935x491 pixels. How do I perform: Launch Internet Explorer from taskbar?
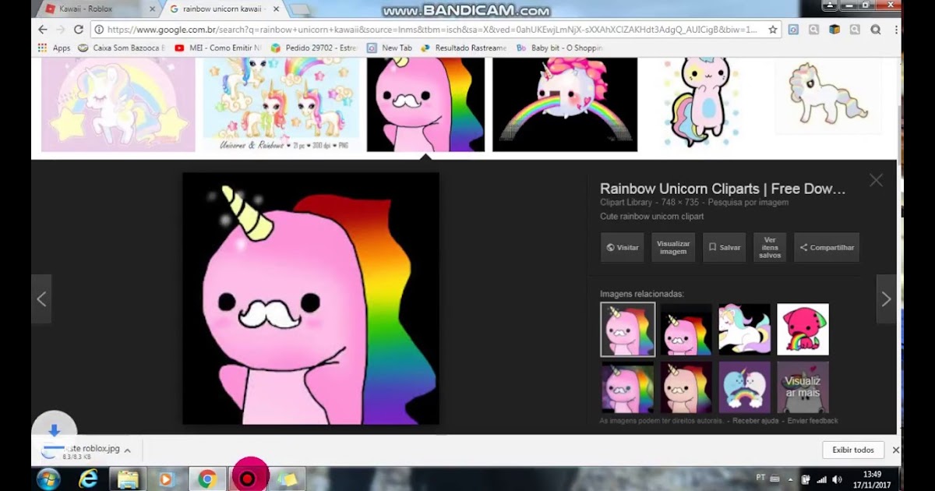(88, 479)
